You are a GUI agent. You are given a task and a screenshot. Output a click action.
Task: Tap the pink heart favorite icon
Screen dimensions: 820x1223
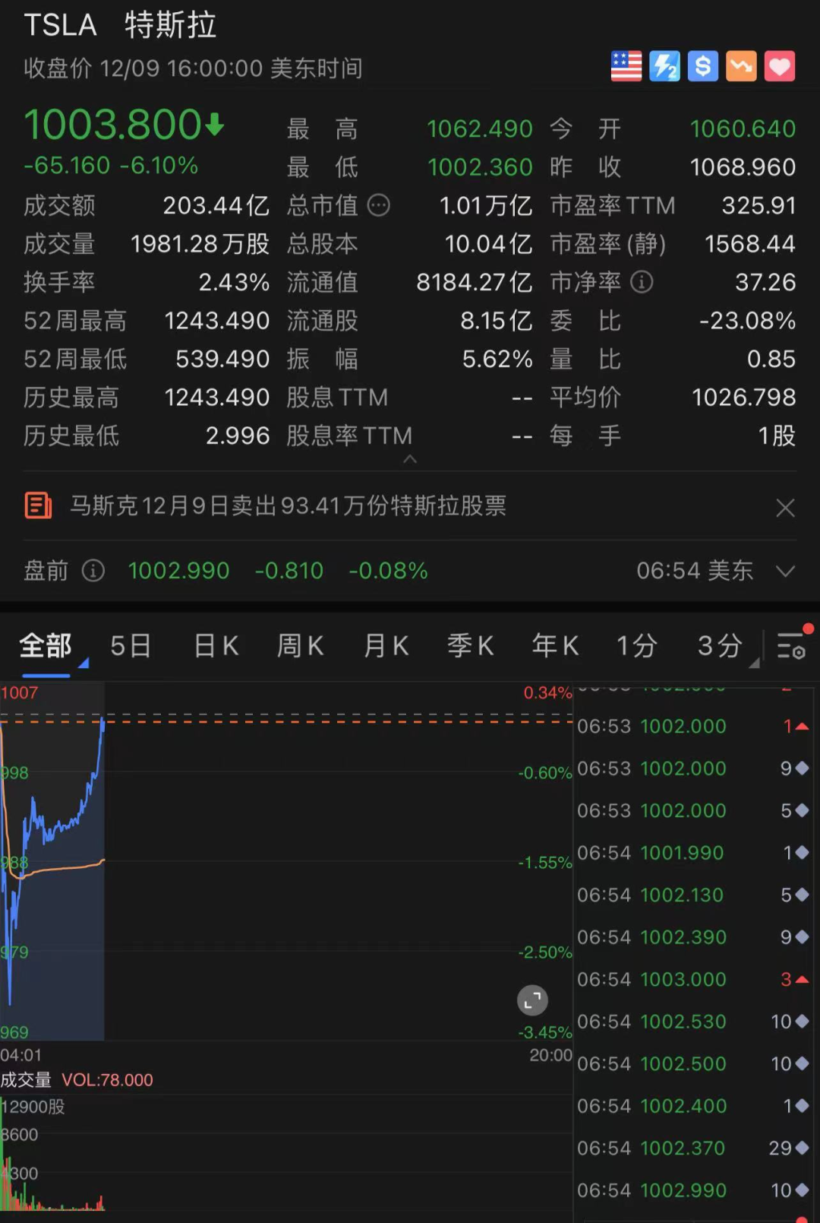[780, 66]
